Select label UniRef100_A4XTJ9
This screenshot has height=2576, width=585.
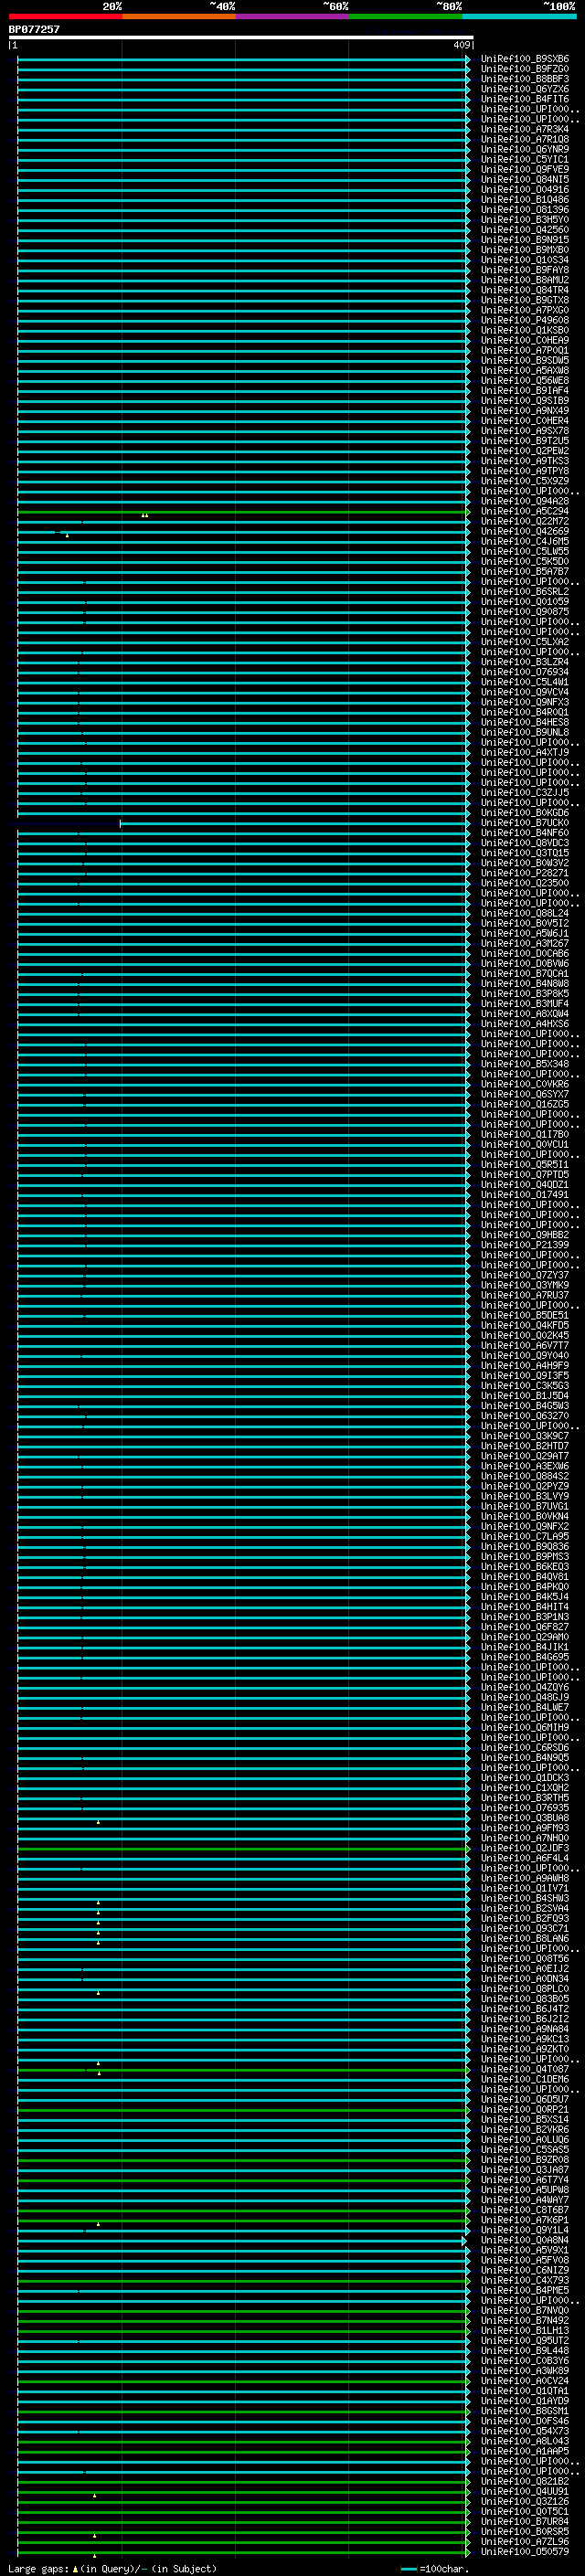524,752
